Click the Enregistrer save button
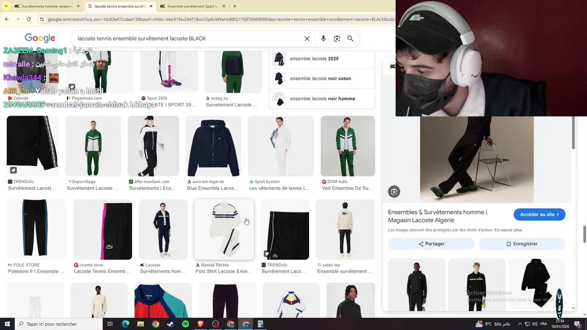This screenshot has height=330, width=587. 522,244
